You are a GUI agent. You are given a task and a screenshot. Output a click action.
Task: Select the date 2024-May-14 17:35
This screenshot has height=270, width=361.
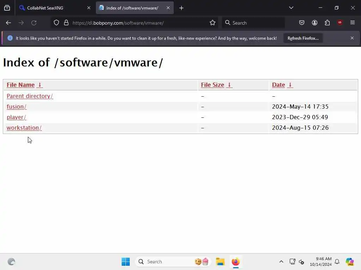300,107
